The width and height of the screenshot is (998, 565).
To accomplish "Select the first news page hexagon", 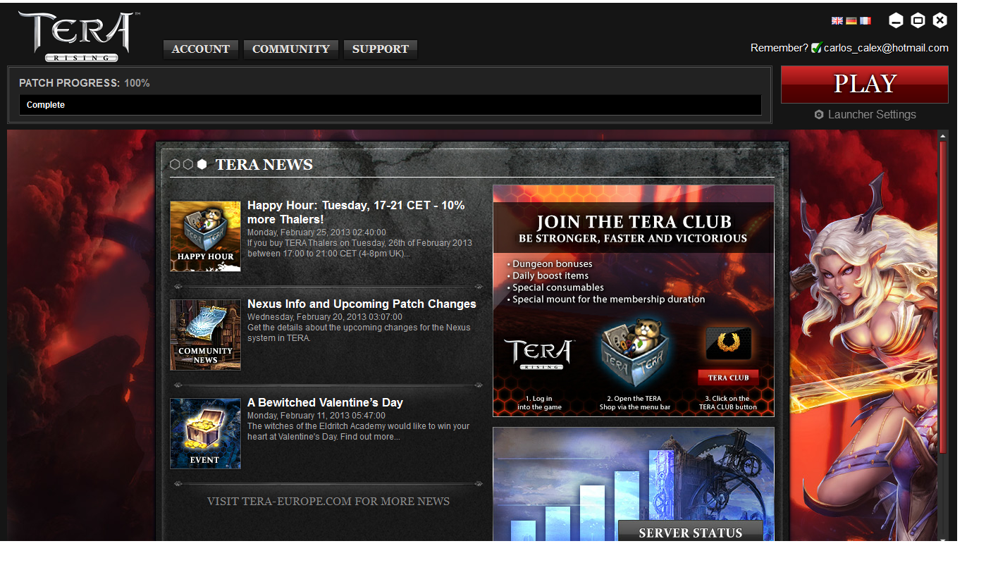I will 175,164.
